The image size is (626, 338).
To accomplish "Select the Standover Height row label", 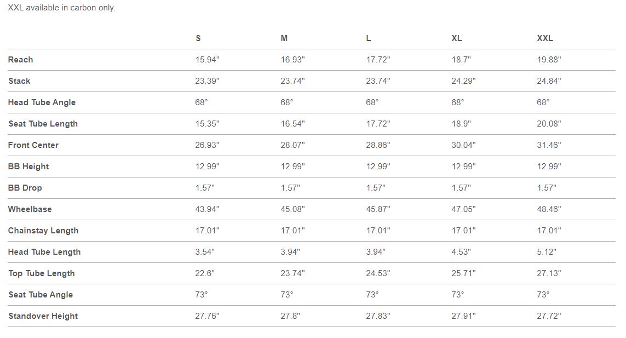I will tap(43, 316).
